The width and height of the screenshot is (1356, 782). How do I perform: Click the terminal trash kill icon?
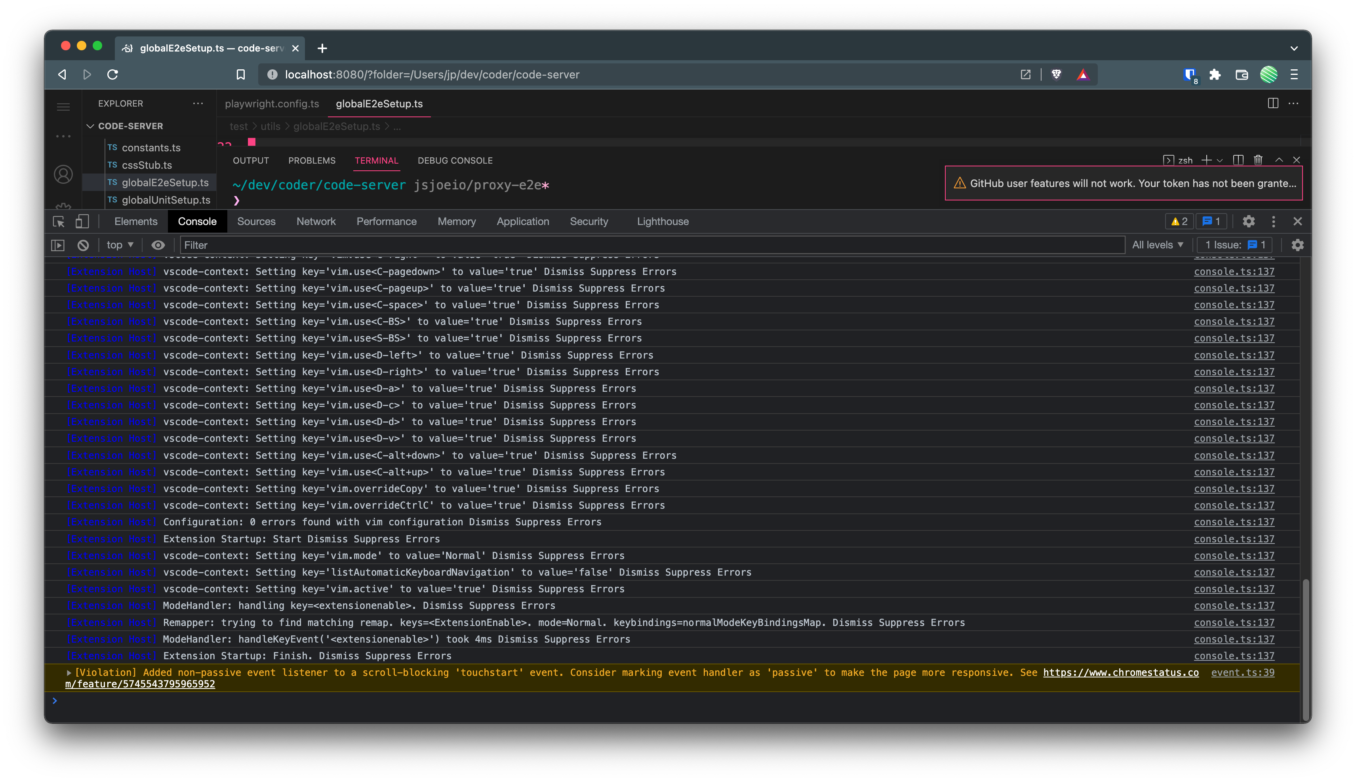pyautogui.click(x=1258, y=160)
